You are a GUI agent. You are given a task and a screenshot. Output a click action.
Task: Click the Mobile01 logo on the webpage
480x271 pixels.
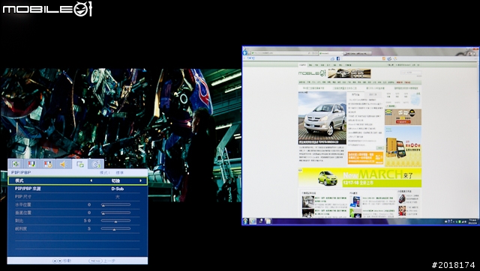point(312,73)
